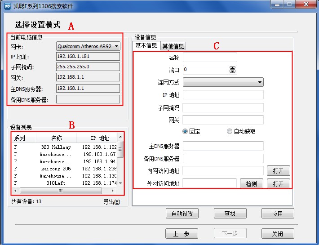The image size is (319, 245).
Task: Click device list scroll down arrow
Action: (x=120, y=183)
